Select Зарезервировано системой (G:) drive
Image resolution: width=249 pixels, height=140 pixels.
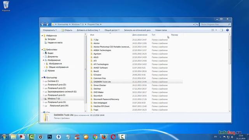(62, 92)
